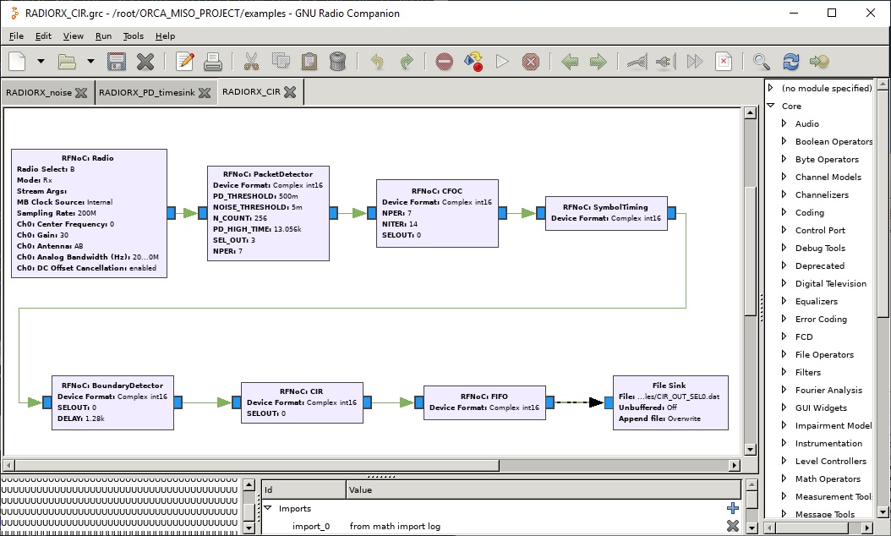Click the Delete trash can icon
This screenshot has height=536, width=891.
(337, 62)
